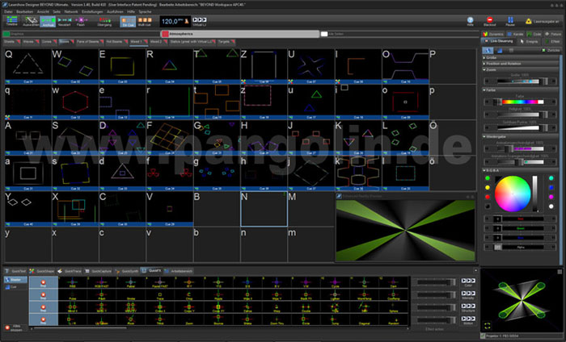
Task: Click the Stop button in first QuickFX row
Action: (44, 283)
